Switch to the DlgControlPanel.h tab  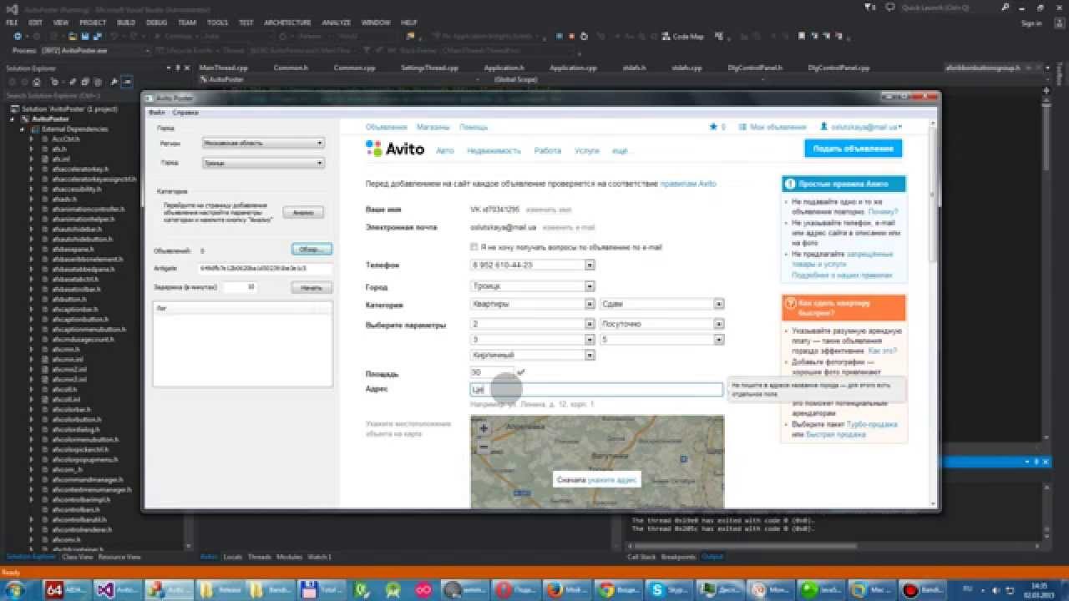[755, 67]
